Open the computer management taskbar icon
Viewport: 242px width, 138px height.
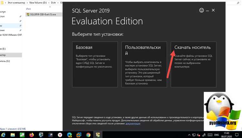tap(41, 135)
